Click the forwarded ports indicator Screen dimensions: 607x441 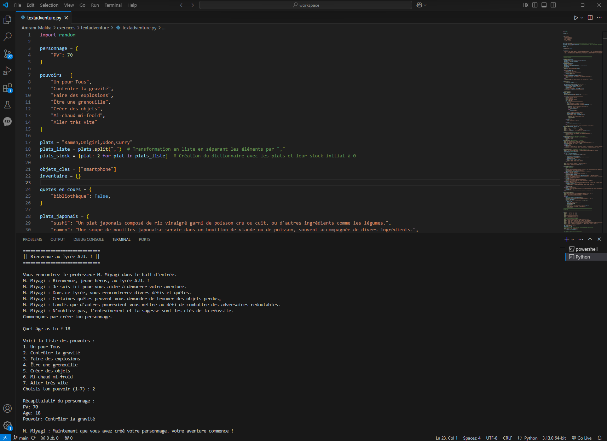69,438
